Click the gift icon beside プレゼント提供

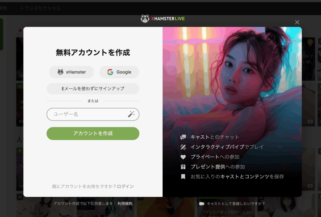coord(183,167)
